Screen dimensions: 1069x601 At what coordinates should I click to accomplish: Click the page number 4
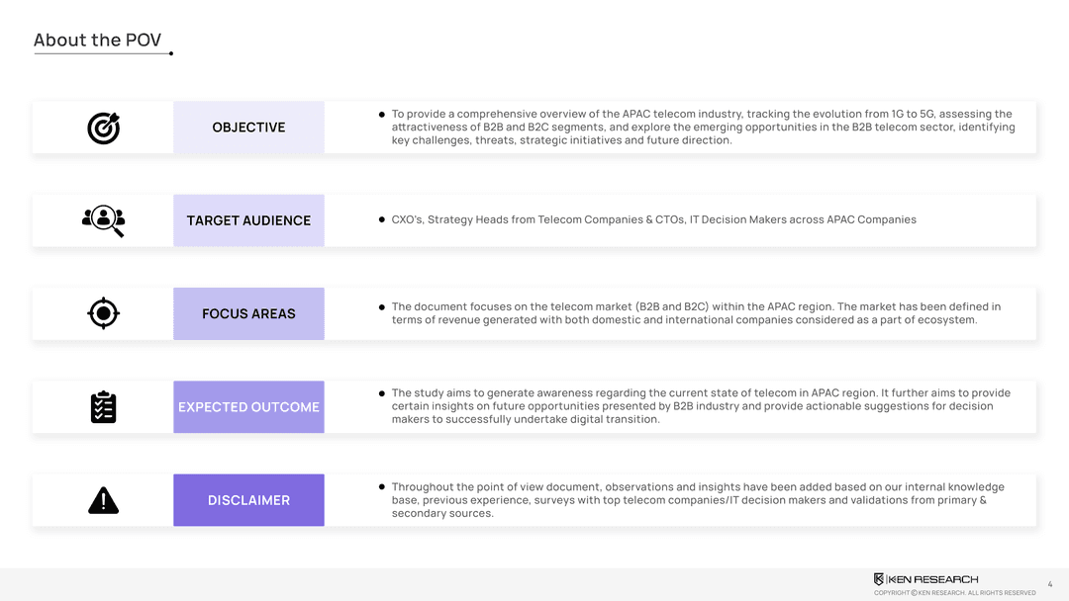click(x=1050, y=584)
